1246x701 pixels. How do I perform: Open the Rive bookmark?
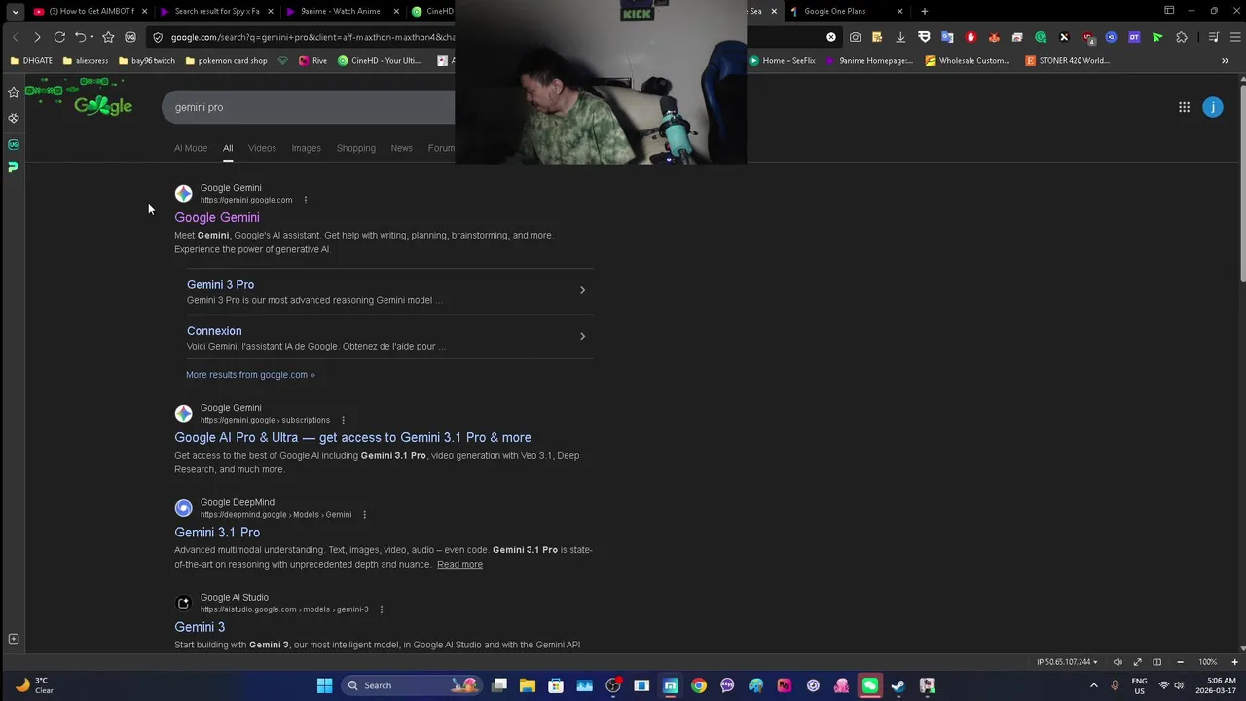(x=312, y=60)
